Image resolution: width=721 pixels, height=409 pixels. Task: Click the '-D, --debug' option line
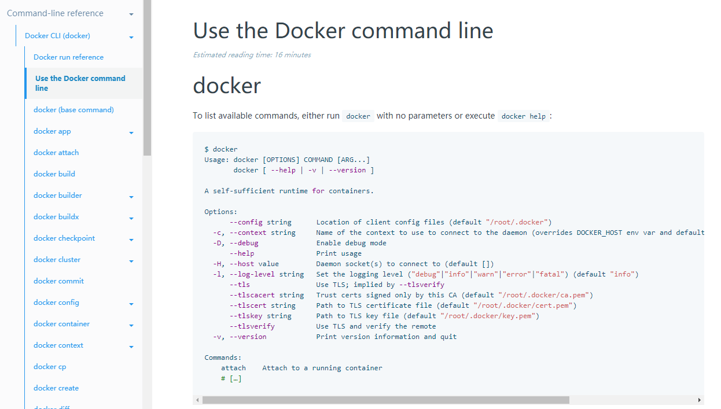coord(299,243)
